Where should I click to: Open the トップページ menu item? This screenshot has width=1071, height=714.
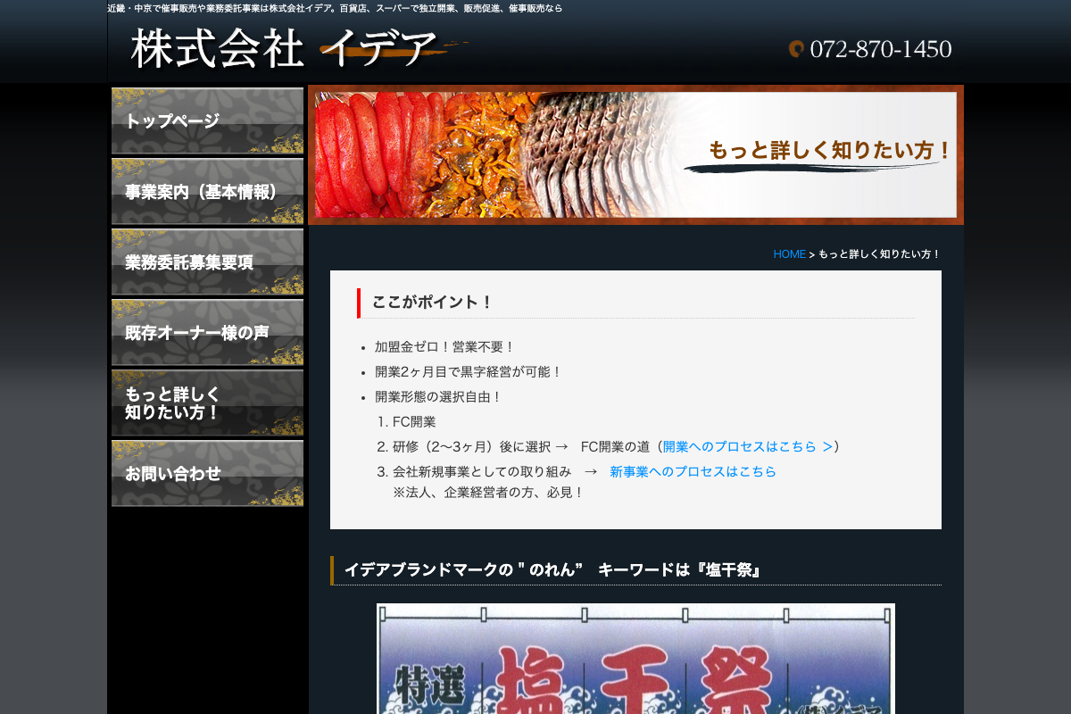207,121
